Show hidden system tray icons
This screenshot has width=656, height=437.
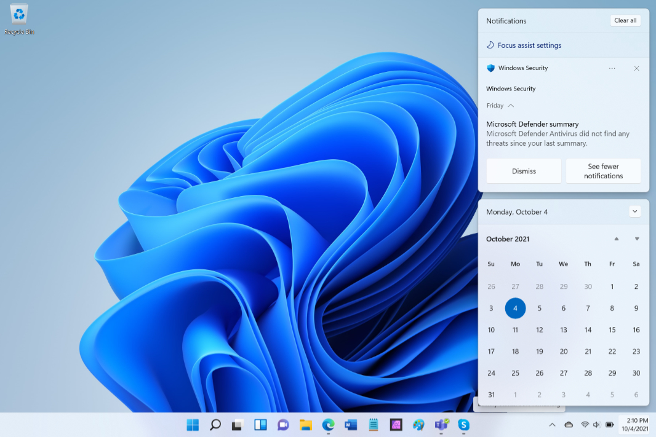click(553, 425)
